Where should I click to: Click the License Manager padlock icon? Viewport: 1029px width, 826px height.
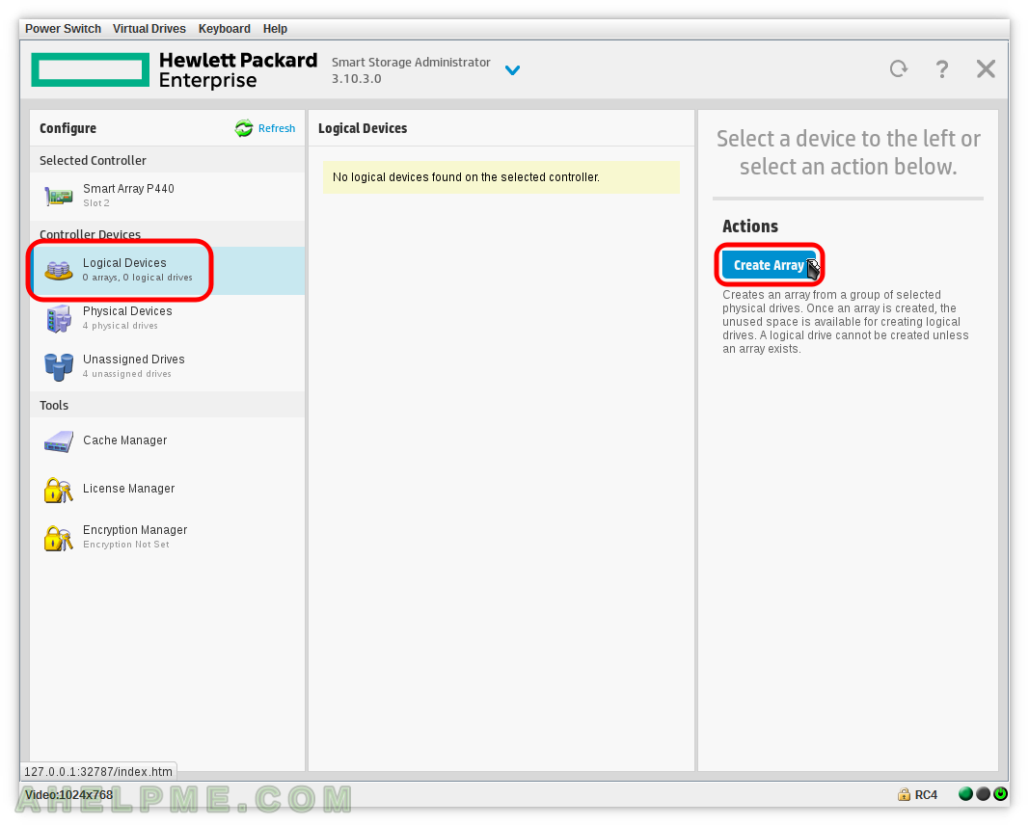[59, 490]
